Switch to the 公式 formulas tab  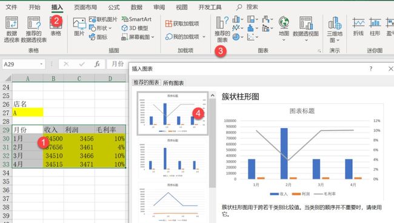(x=114, y=7)
